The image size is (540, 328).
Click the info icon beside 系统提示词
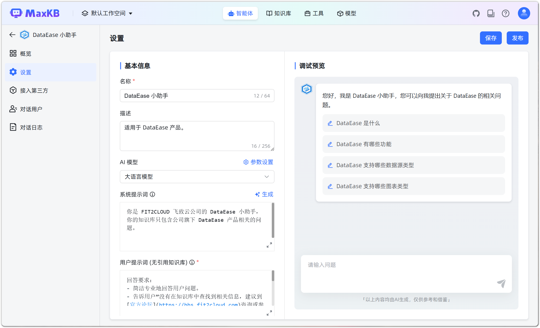[153, 194]
